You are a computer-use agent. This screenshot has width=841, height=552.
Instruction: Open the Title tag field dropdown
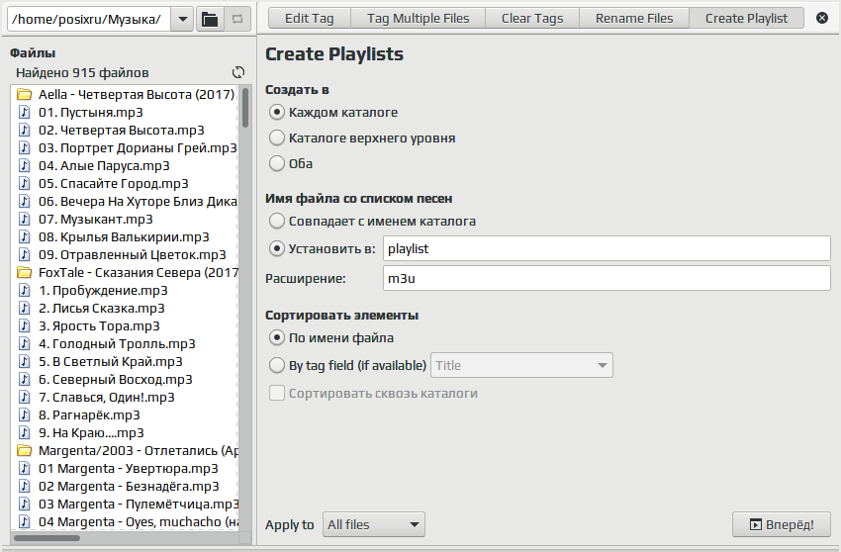521,365
